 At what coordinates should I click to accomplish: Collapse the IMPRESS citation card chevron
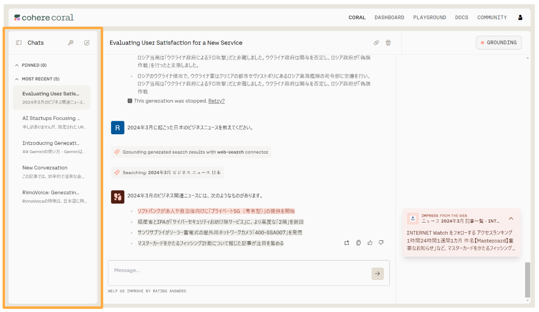tap(511, 218)
